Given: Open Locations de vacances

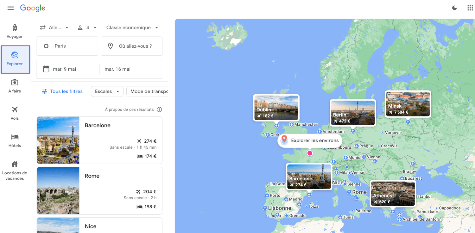Looking at the screenshot, I should pos(15,171).
